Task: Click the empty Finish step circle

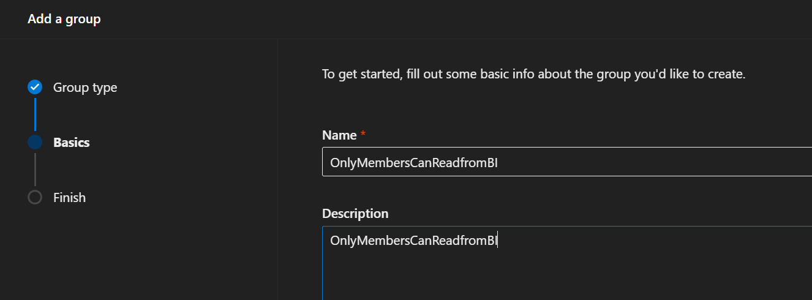Action: (x=35, y=197)
